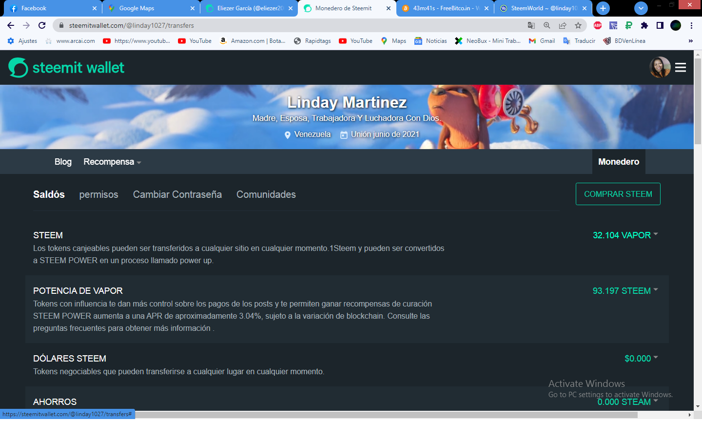Click the Unión junio de 2021 text
The image size is (702, 421).
click(x=385, y=134)
